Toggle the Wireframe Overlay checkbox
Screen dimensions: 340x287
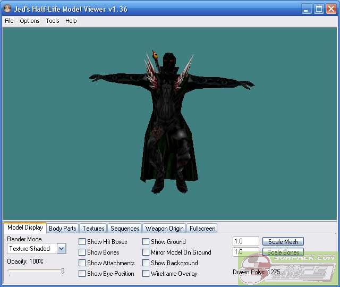[x=146, y=274]
